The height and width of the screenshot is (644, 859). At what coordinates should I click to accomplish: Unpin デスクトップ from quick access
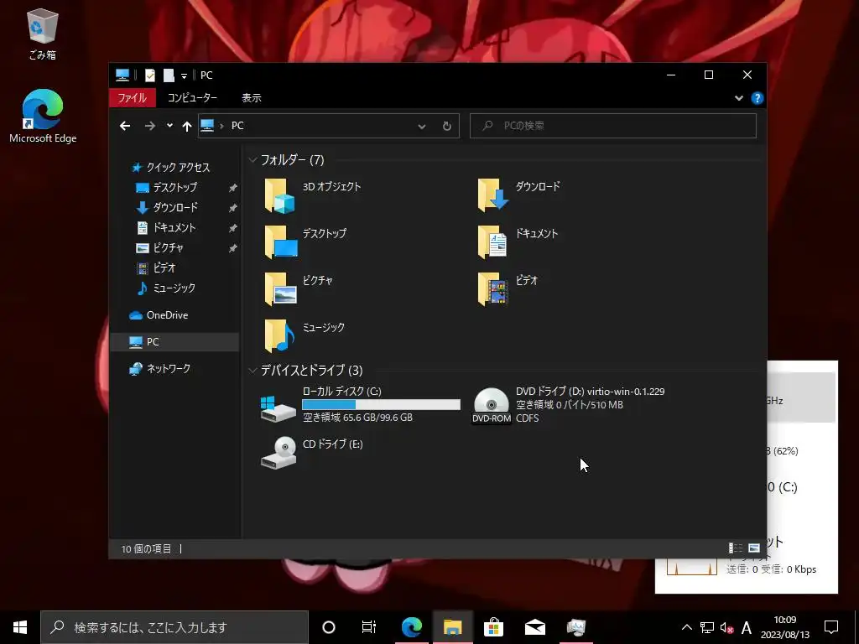point(233,188)
